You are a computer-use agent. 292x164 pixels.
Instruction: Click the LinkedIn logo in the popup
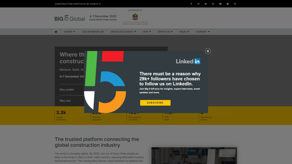[188, 61]
